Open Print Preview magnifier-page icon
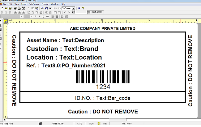Image resolution: width=201 pixels, height=127 pixels. 19,8
